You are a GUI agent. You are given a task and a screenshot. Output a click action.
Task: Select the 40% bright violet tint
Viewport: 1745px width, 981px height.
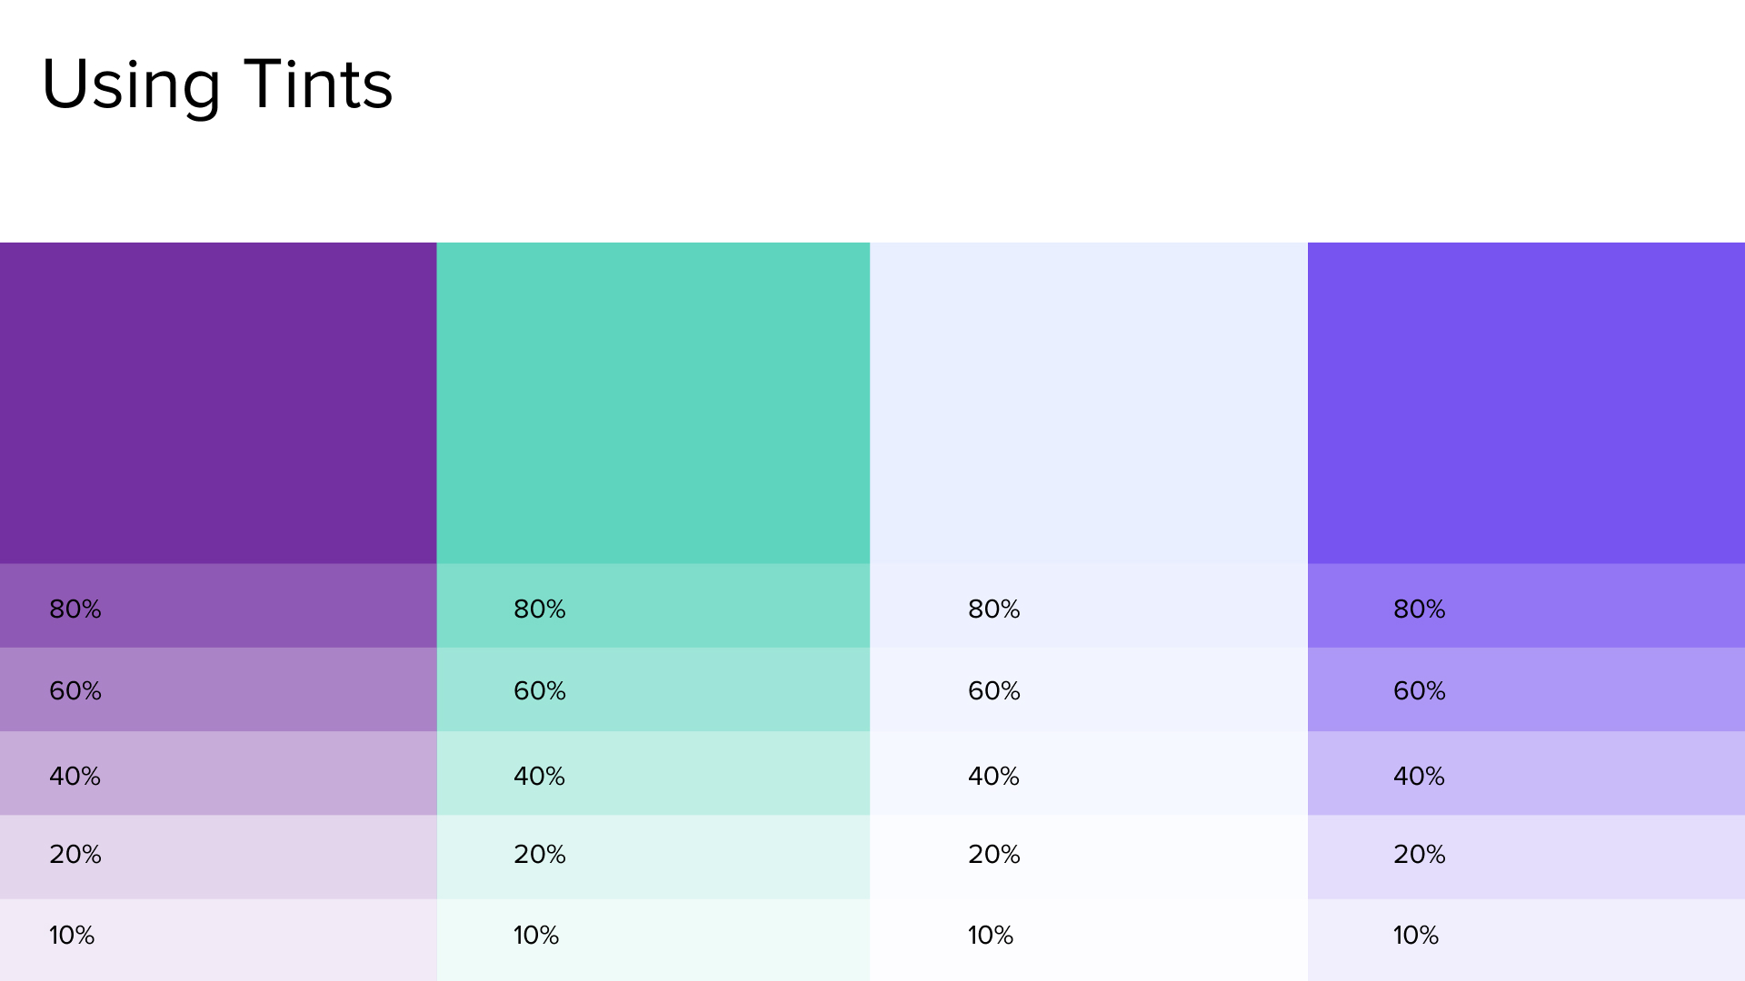click(x=1526, y=774)
